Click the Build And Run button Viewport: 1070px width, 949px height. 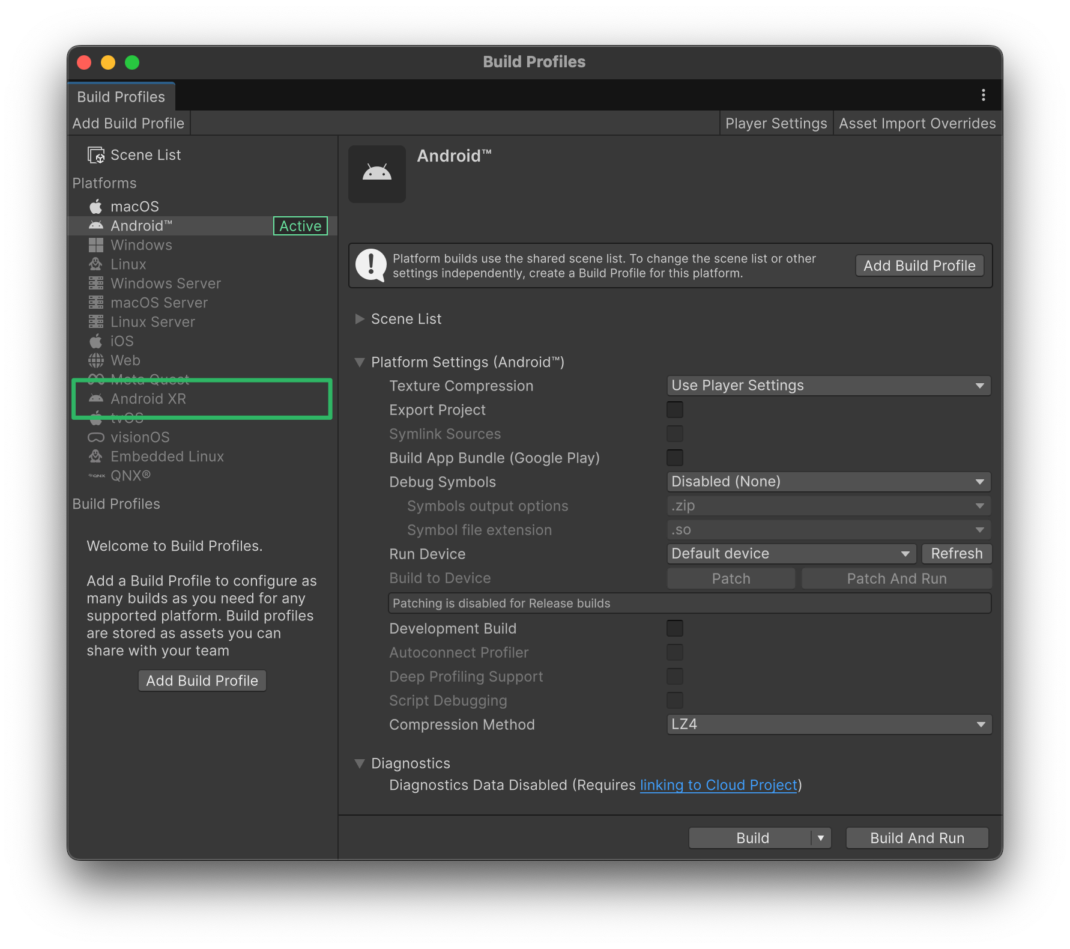pos(917,838)
